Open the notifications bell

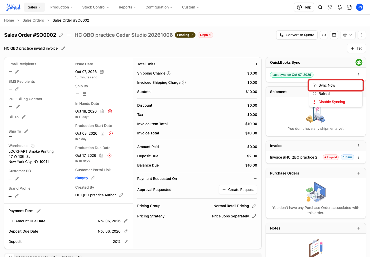point(340,7)
